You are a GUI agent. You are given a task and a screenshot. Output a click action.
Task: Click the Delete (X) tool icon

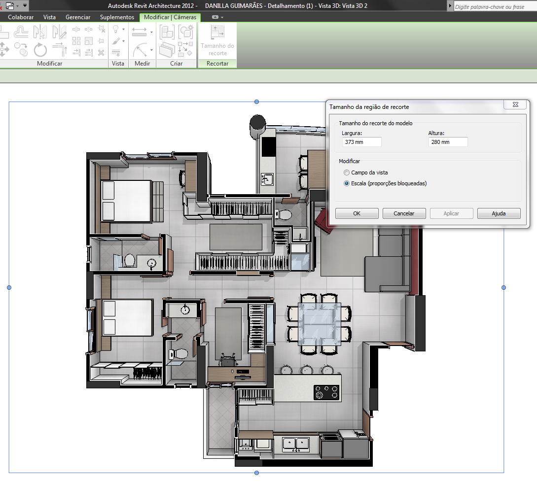(x=102, y=53)
